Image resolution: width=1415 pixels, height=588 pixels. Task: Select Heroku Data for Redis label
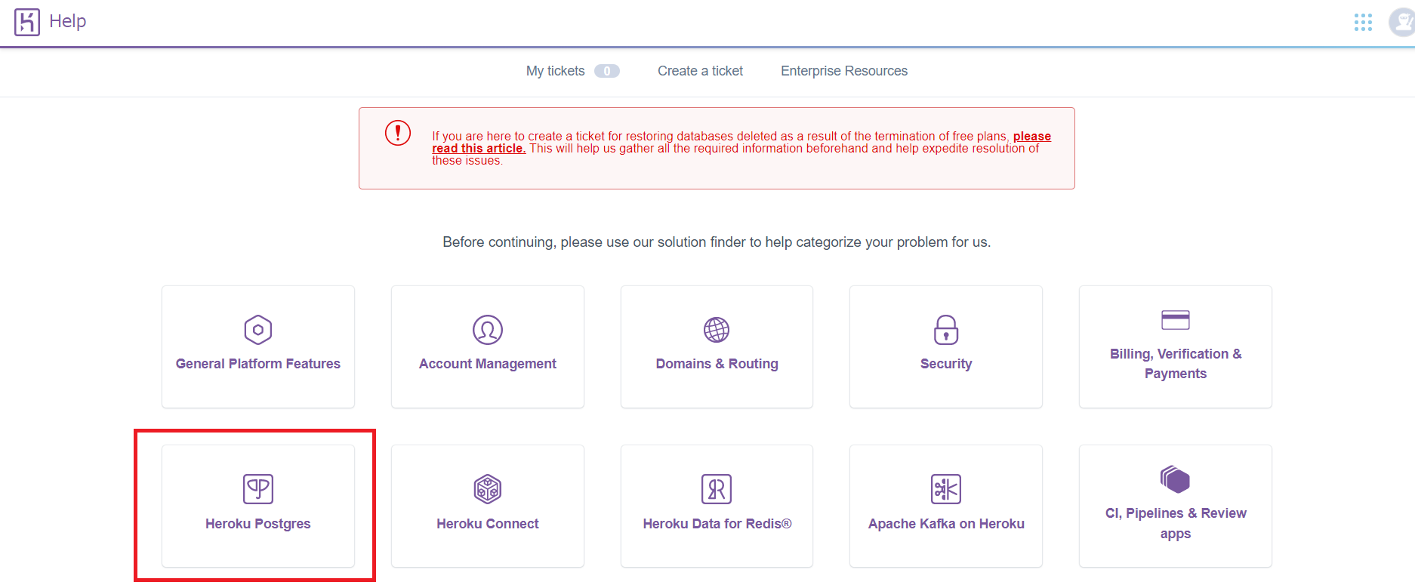[x=717, y=524]
